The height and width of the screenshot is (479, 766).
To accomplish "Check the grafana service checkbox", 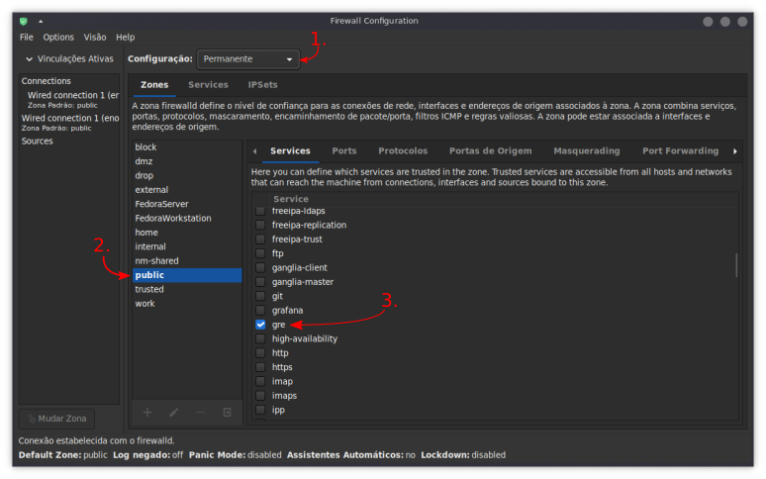I will [260, 311].
